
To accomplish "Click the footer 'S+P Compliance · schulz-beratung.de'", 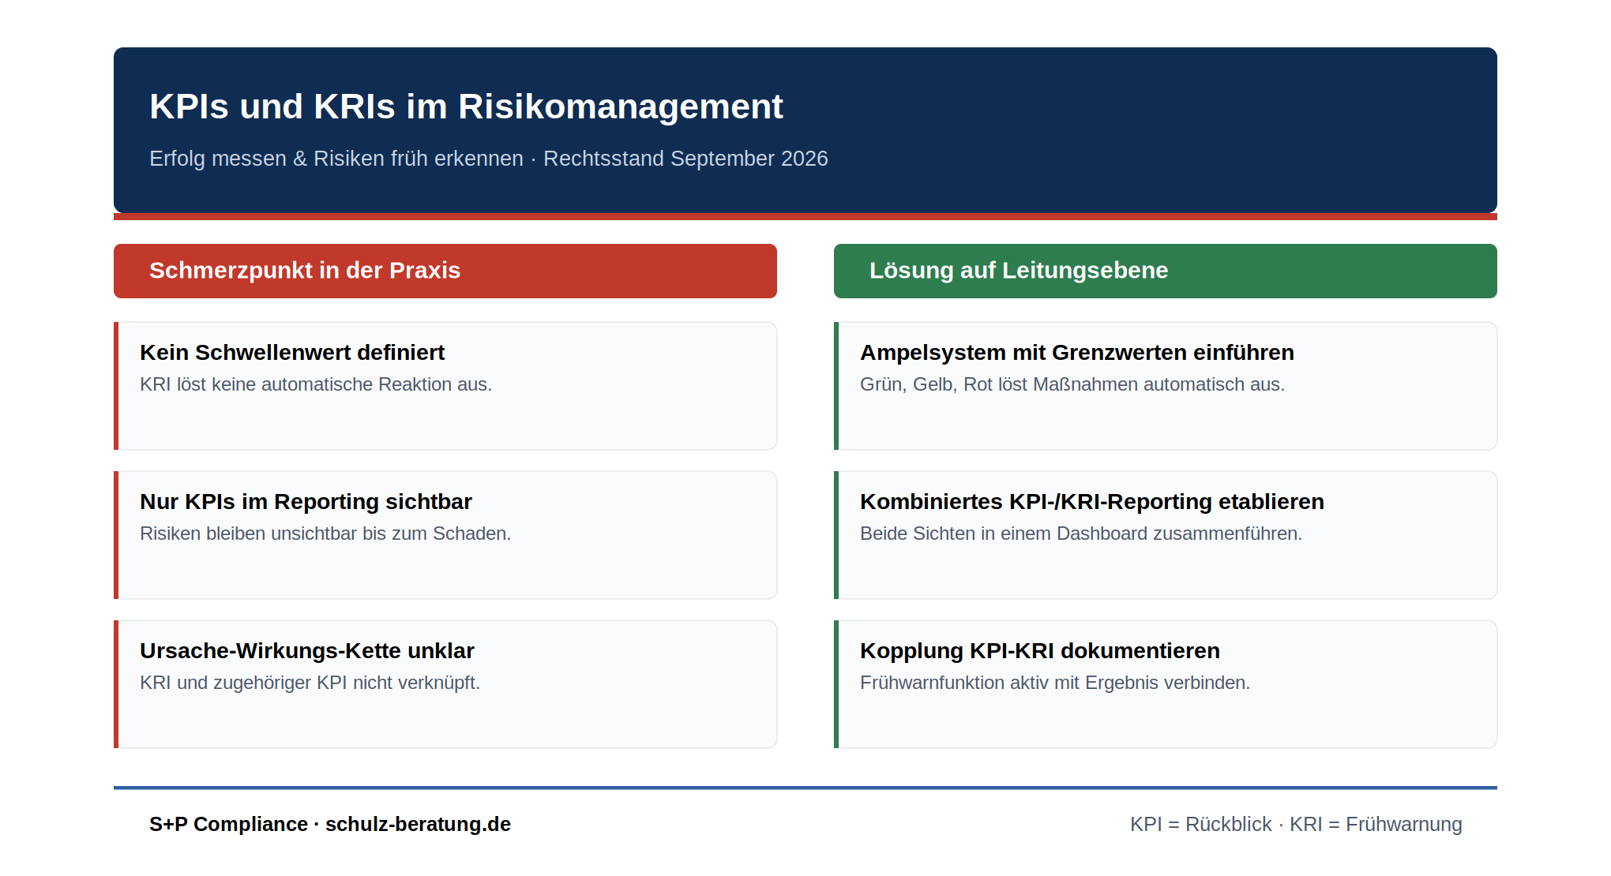I will click(330, 824).
